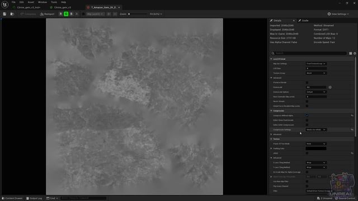Click the property matrix grid icon
The image size is (358, 201).
pyautogui.click(x=351, y=53)
